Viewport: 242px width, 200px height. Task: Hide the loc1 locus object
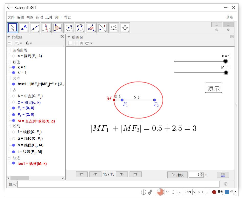click(14, 163)
